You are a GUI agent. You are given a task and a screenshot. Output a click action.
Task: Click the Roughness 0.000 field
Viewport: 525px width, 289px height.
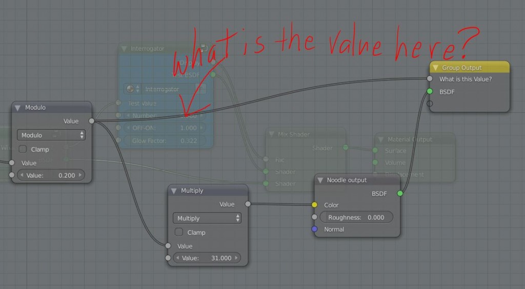coord(357,217)
